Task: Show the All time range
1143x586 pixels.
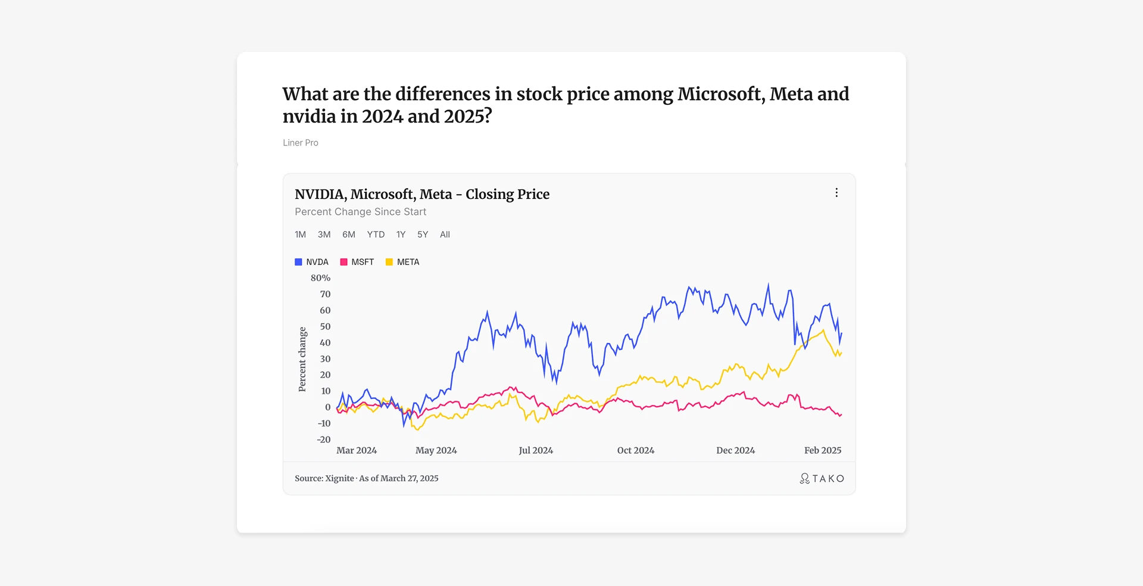Action: (x=445, y=235)
